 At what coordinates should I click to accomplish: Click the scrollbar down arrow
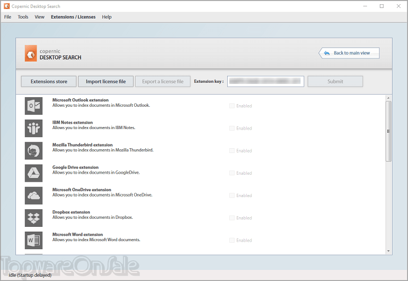[x=388, y=251]
